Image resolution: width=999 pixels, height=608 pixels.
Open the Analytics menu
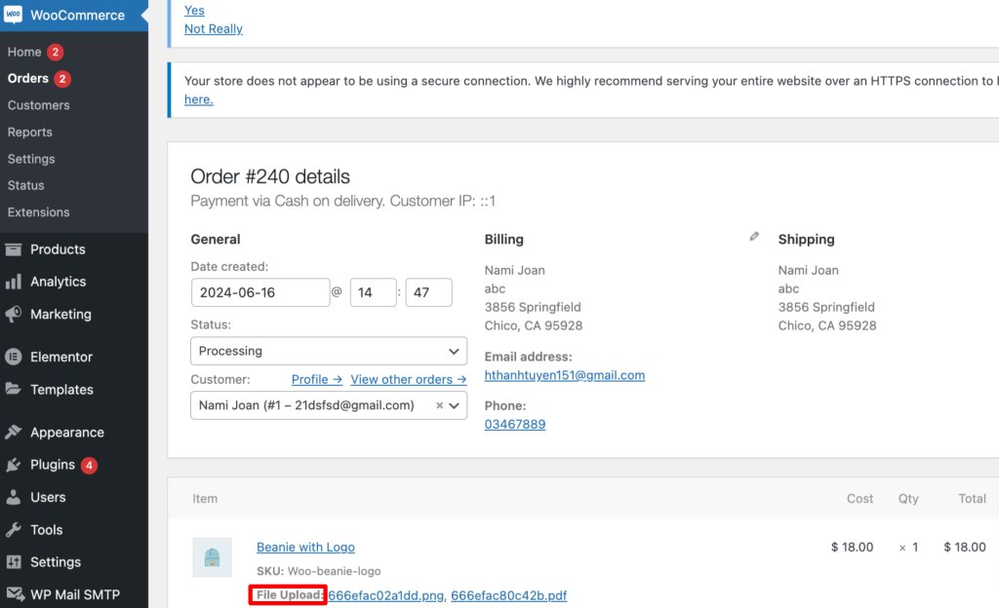58,282
